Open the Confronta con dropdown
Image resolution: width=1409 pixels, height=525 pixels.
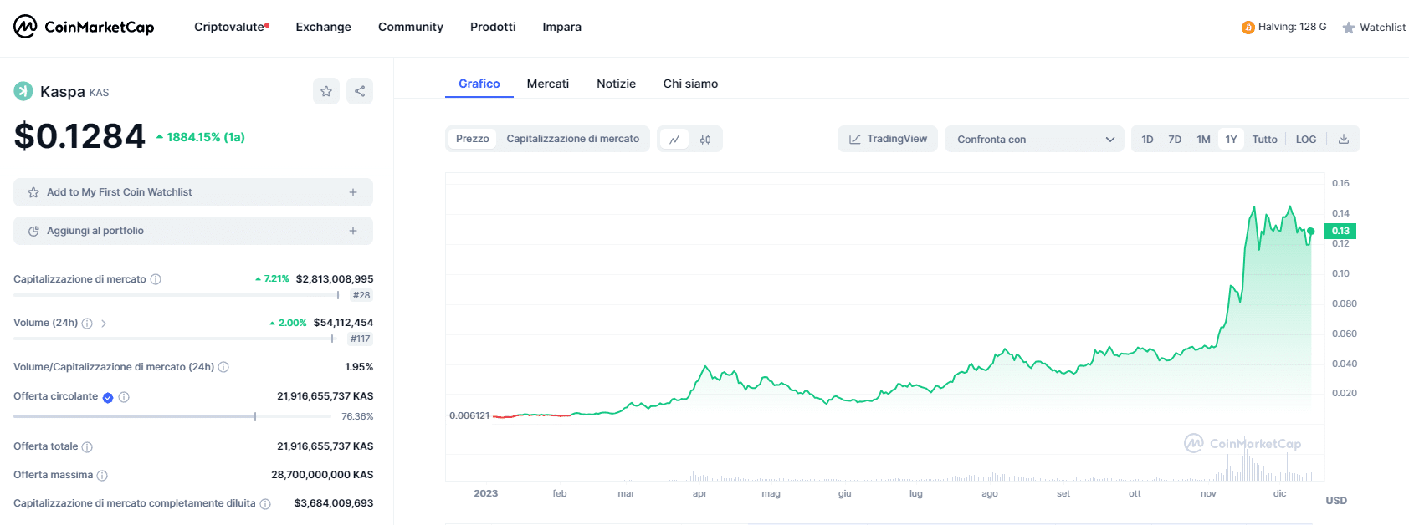pos(1034,139)
